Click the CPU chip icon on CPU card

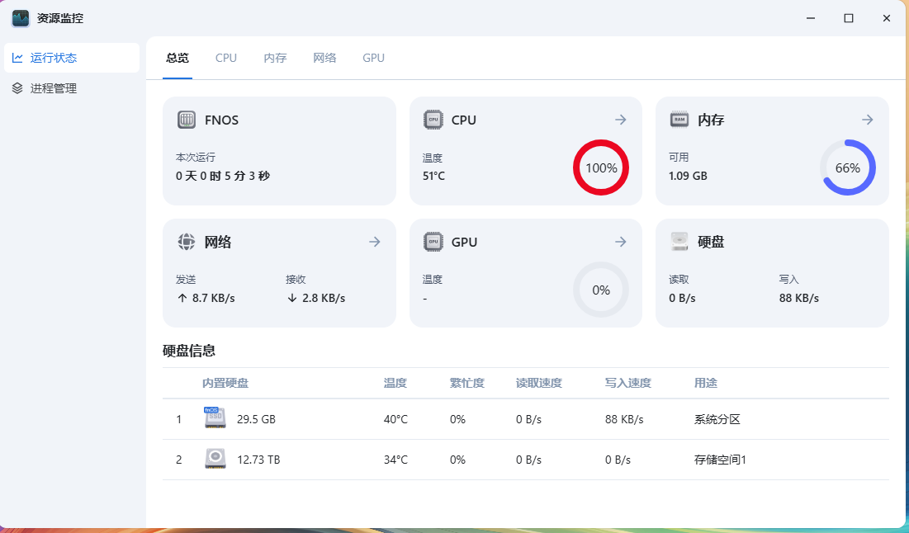coord(433,120)
